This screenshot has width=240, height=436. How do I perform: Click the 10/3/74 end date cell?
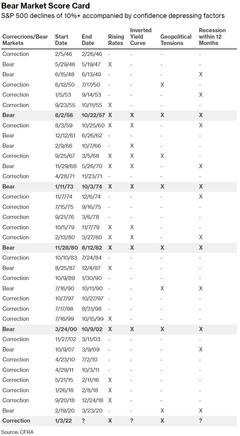tap(92, 187)
